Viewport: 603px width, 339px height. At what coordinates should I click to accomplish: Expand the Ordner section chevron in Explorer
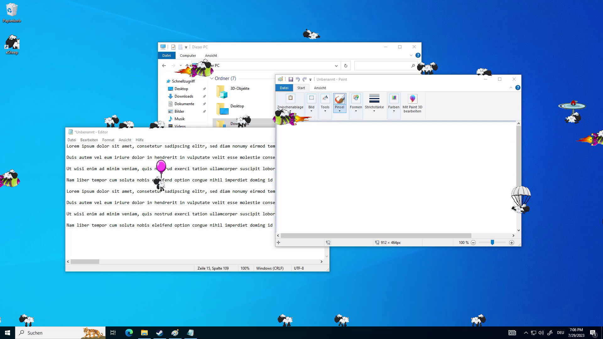pyautogui.click(x=212, y=78)
